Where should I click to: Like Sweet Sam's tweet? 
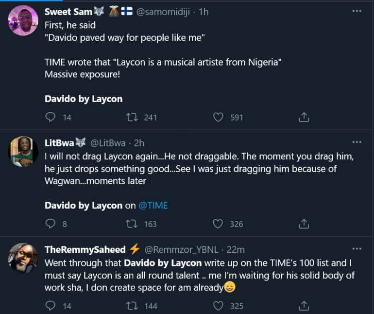(x=219, y=117)
